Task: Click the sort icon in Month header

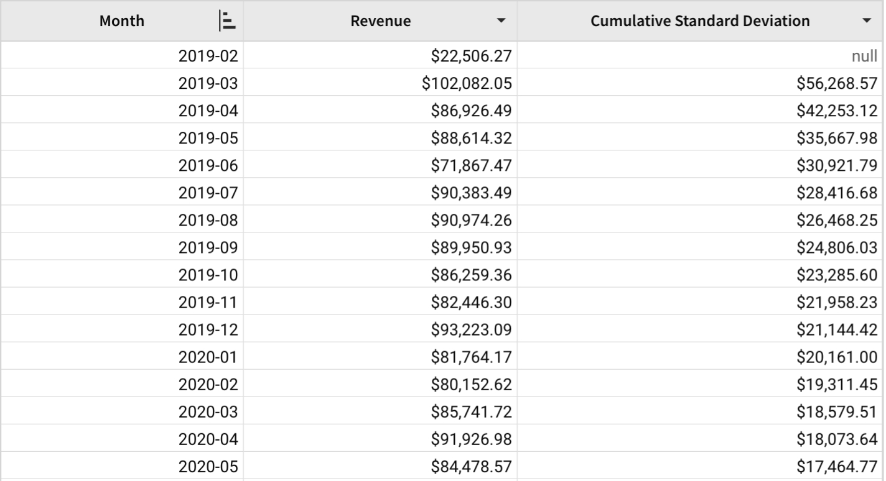Action: 228,21
